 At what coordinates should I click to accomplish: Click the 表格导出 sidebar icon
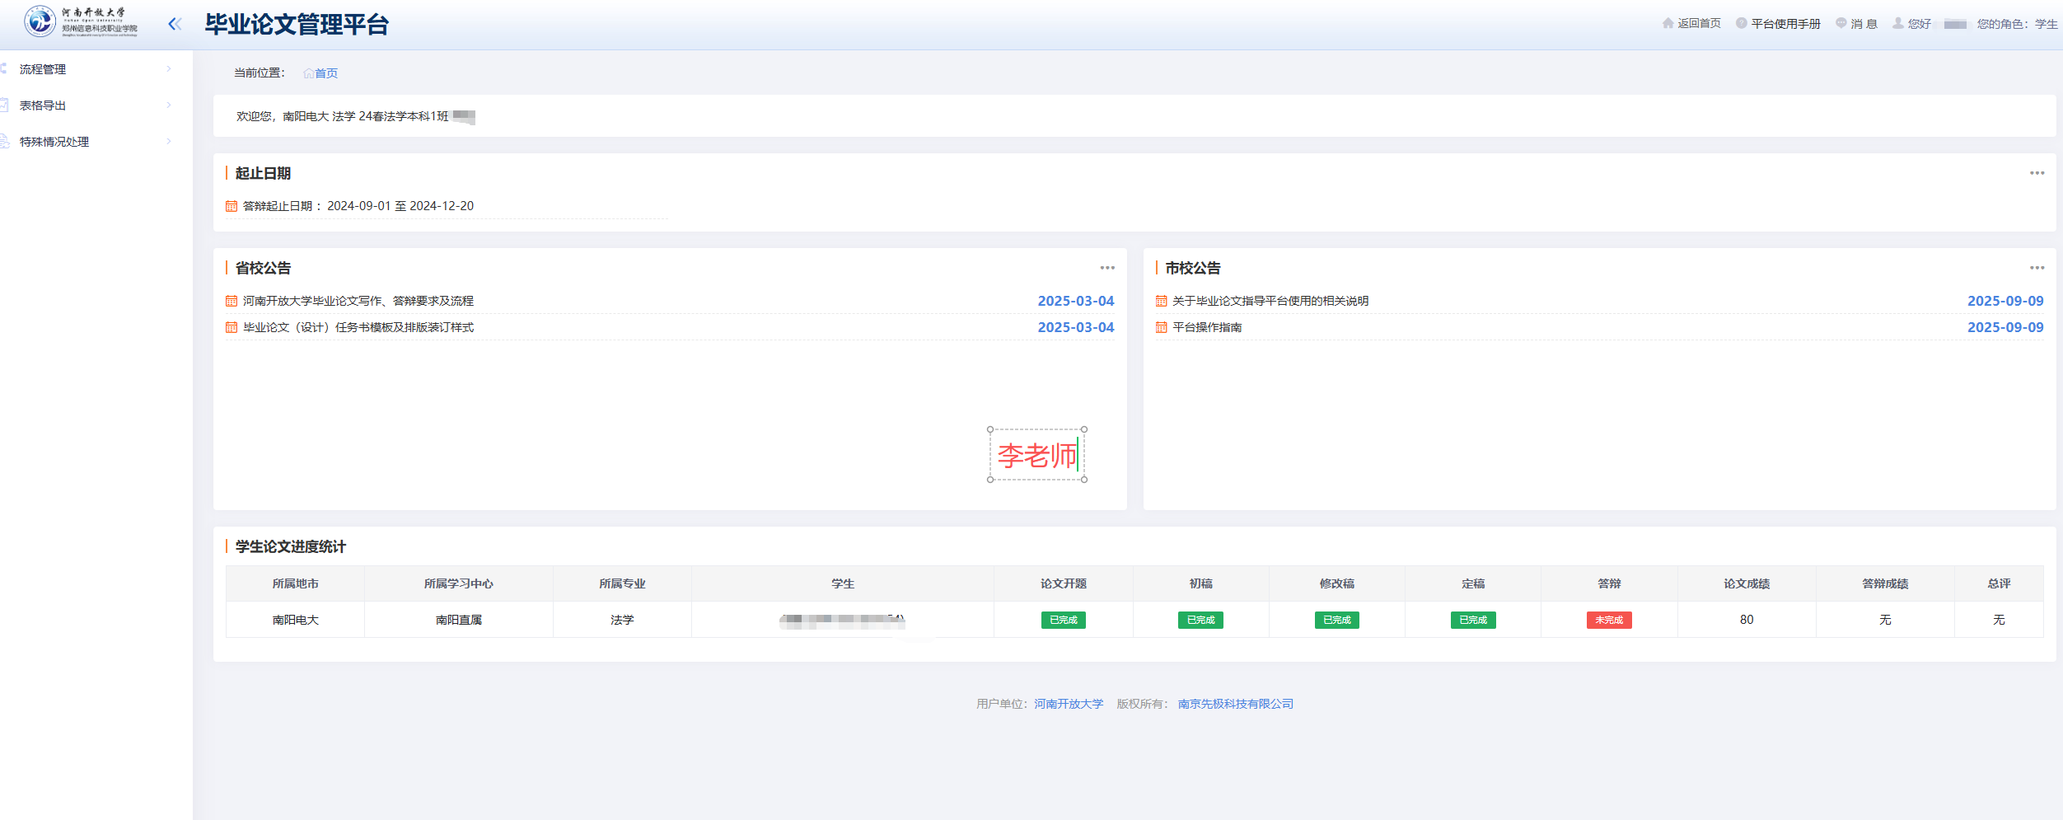click(4, 105)
